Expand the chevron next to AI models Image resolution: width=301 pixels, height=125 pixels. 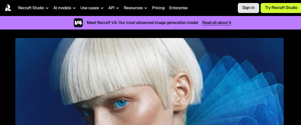tap(74, 8)
